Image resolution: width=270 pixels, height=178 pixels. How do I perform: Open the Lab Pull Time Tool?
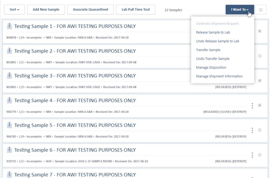tap(136, 10)
